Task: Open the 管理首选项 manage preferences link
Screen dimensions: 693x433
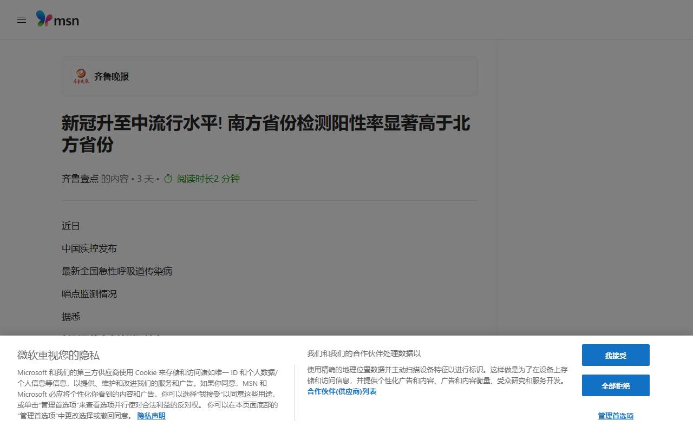Action: point(616,416)
